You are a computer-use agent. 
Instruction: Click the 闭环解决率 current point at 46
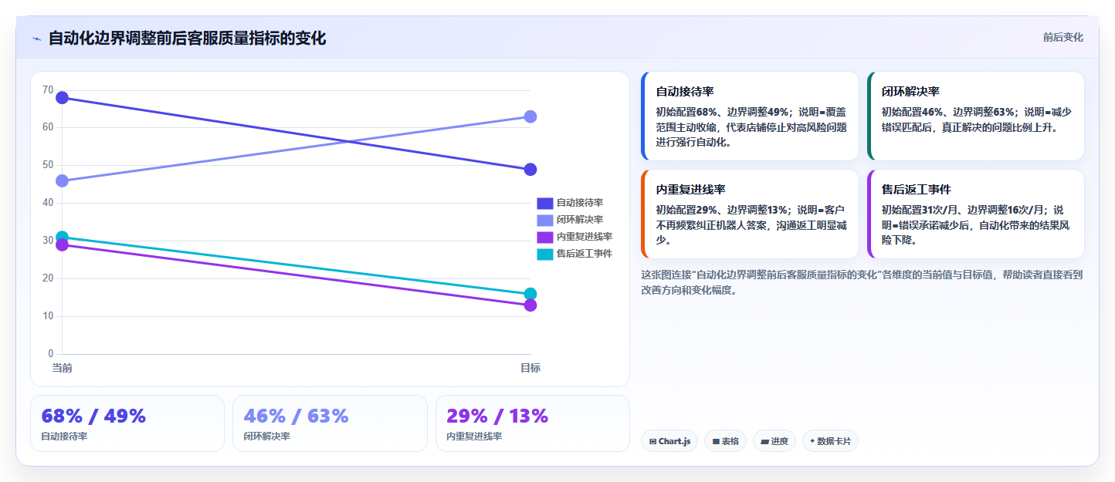click(x=62, y=180)
